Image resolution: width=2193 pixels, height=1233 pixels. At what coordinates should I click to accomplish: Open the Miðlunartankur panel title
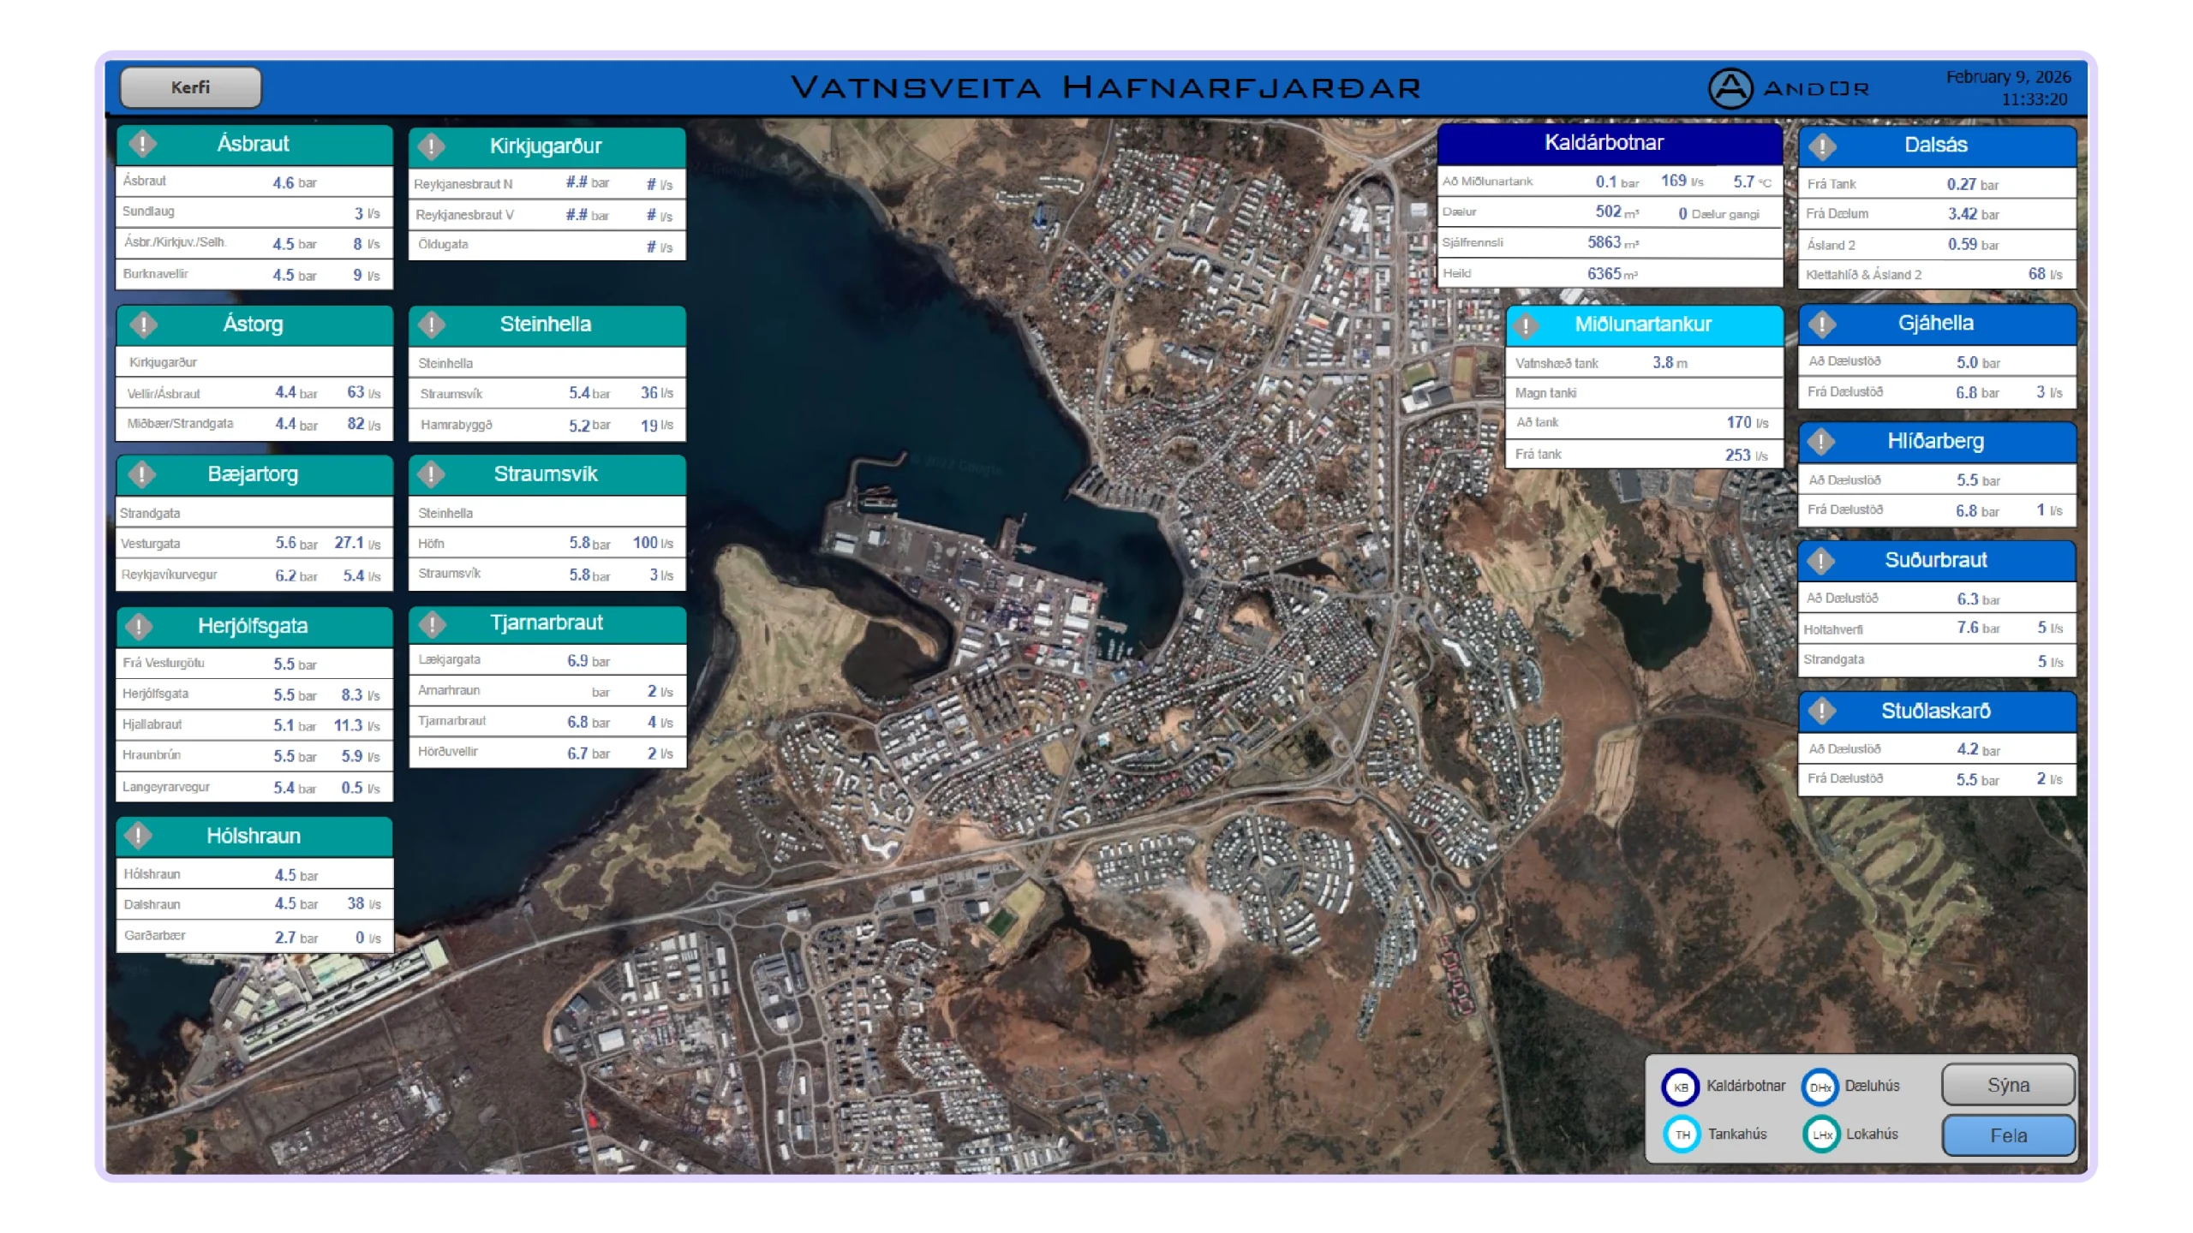[1642, 325]
